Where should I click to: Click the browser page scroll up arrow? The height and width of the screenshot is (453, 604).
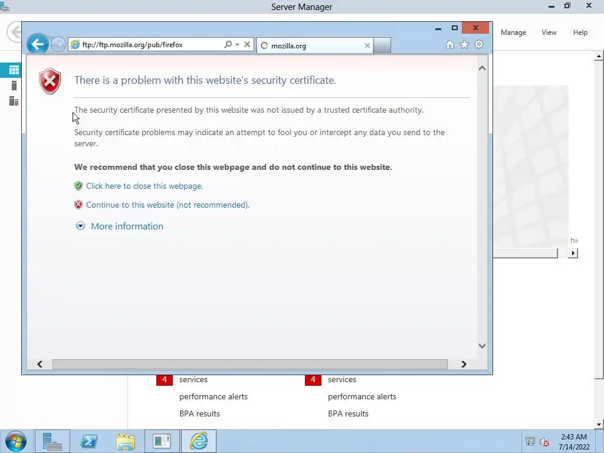click(x=482, y=68)
